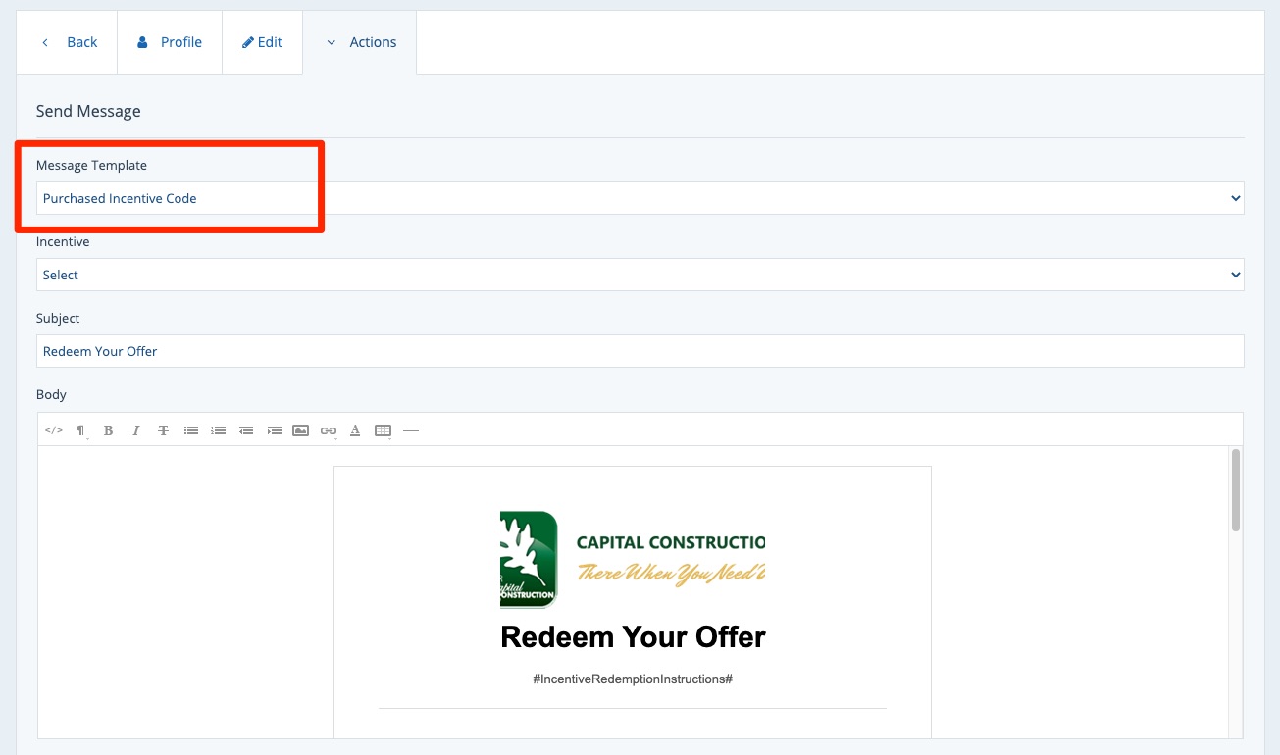Open the paragraph format menu
1280x755 pixels.
(x=81, y=430)
